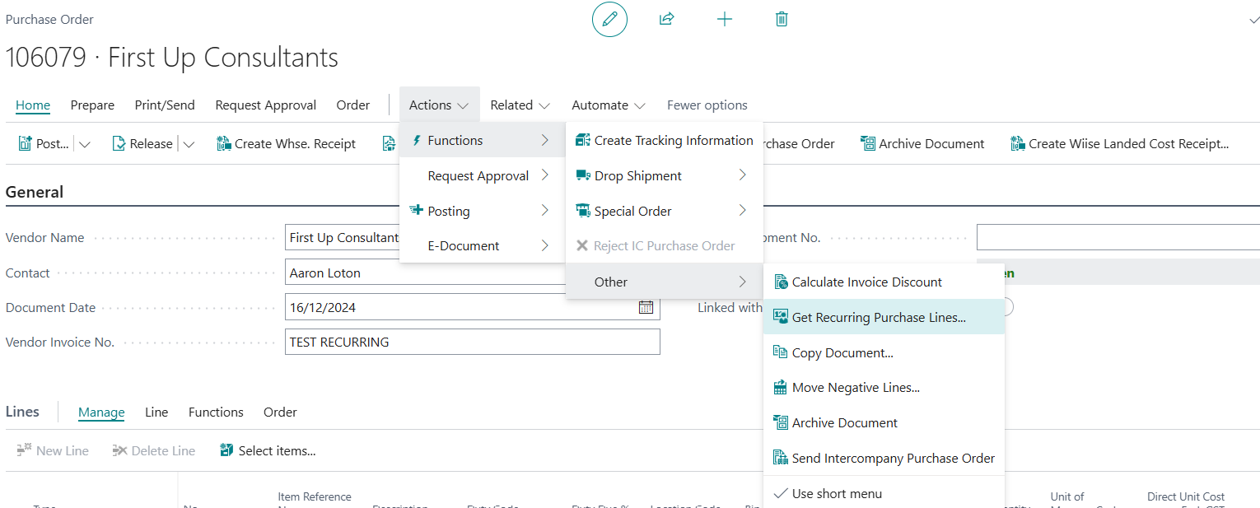The height and width of the screenshot is (508, 1260).
Task: Click New Line in Lines
Action: pos(53,450)
